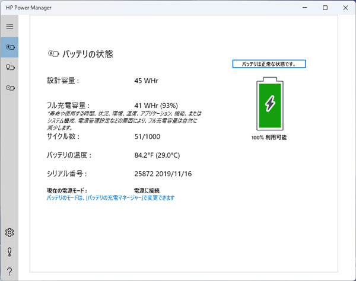Maximize the HP Power Manager window
356x281 pixels.
[x=325, y=8]
